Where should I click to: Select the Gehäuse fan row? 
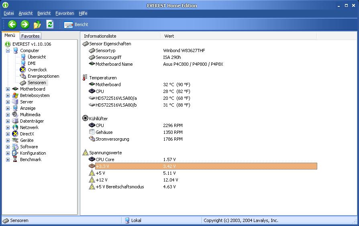click(203, 132)
